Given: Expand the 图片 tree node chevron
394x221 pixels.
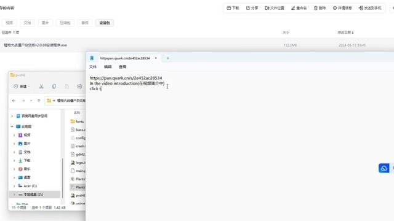Looking at the screenshot, I should (x=14, y=144).
